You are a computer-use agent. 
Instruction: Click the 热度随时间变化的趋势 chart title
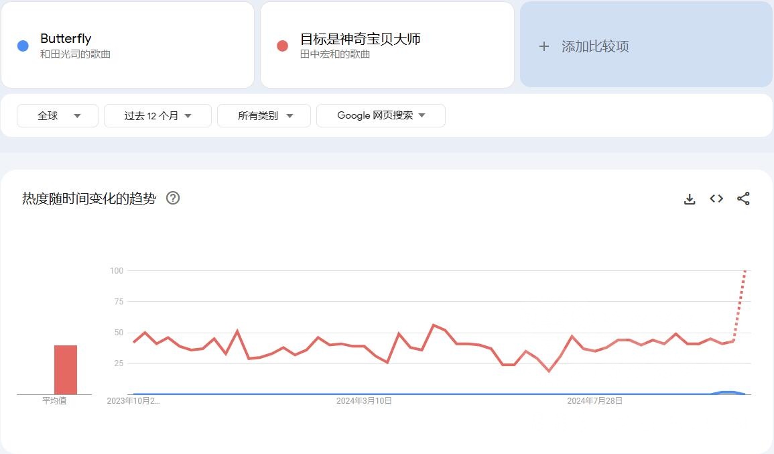point(89,198)
